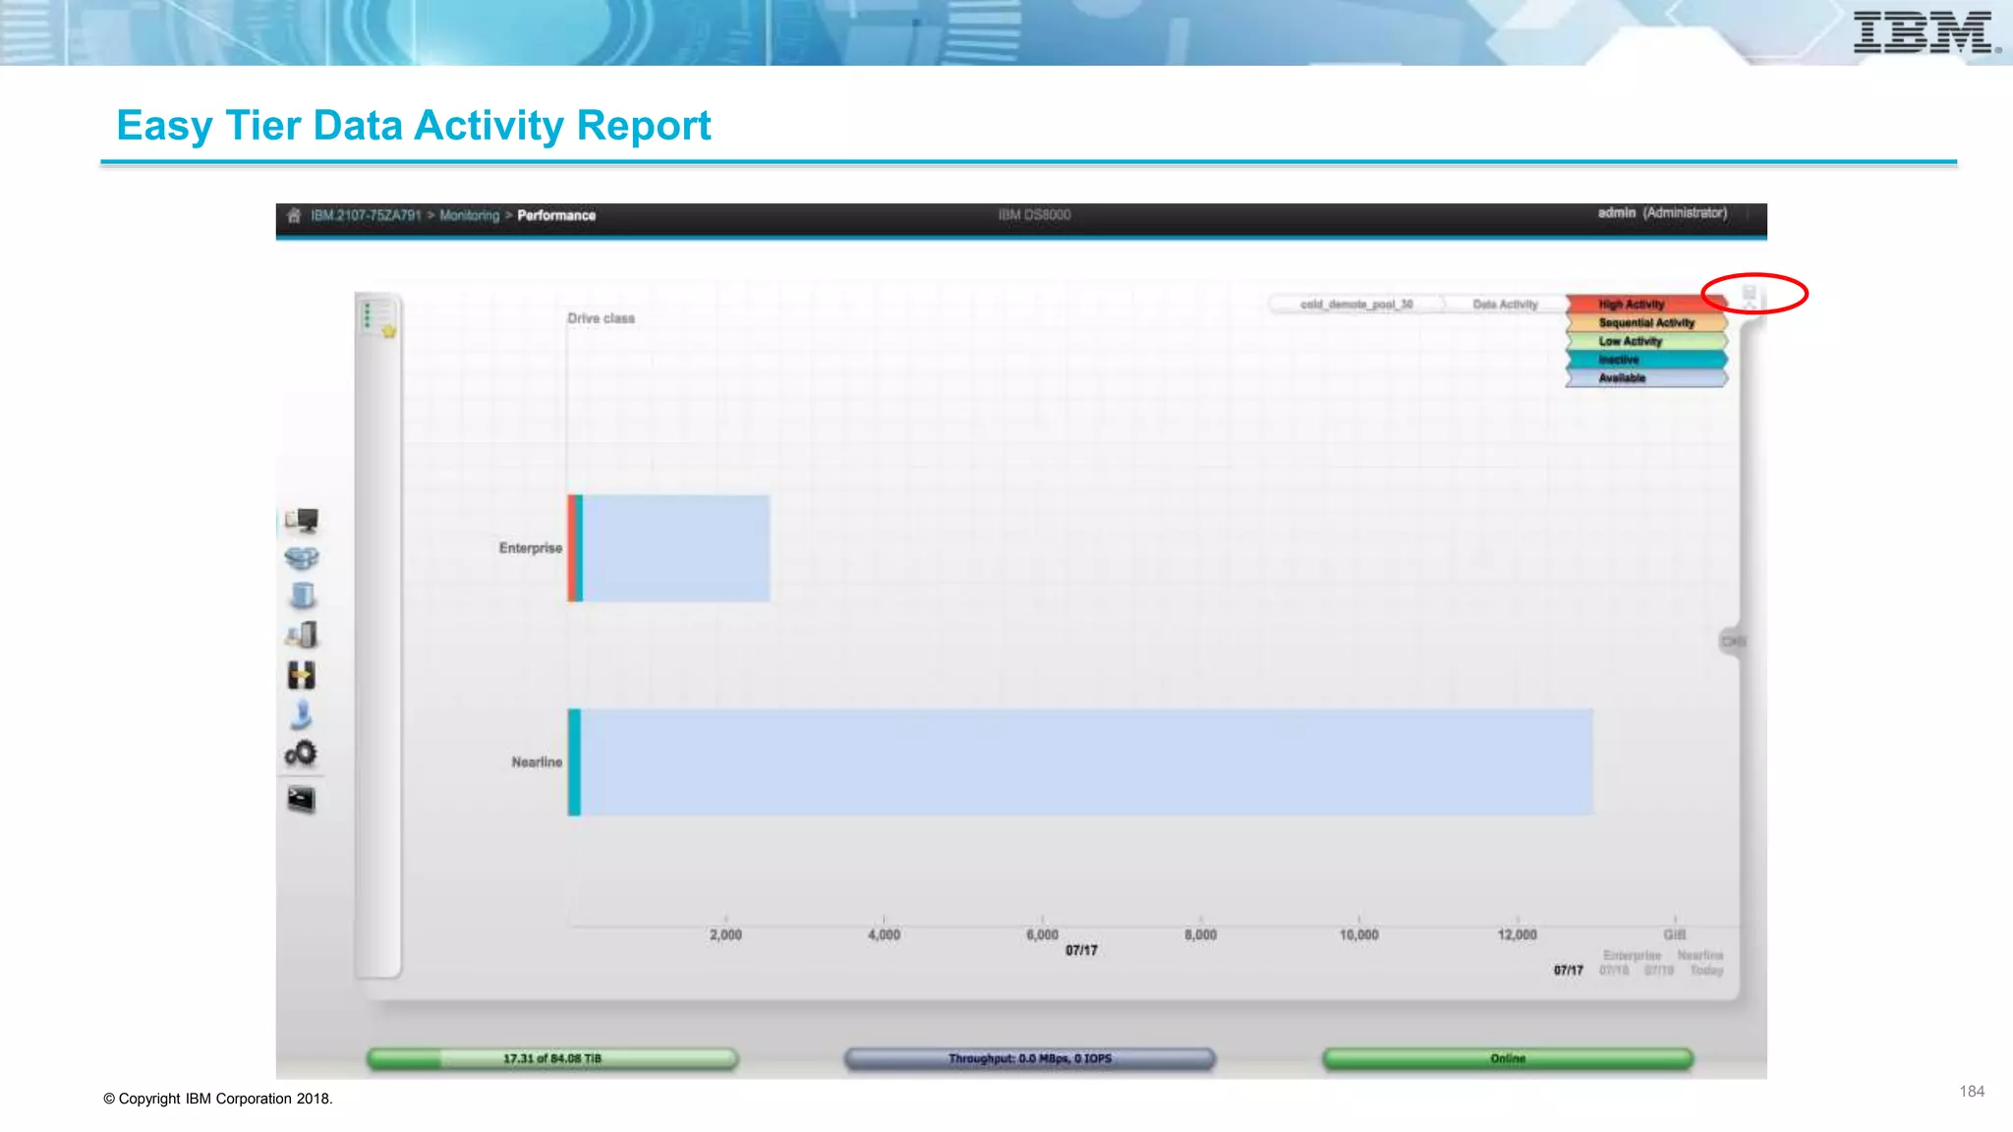Click the Drive class axis title
The image size is (2013, 1132).
coord(601,318)
